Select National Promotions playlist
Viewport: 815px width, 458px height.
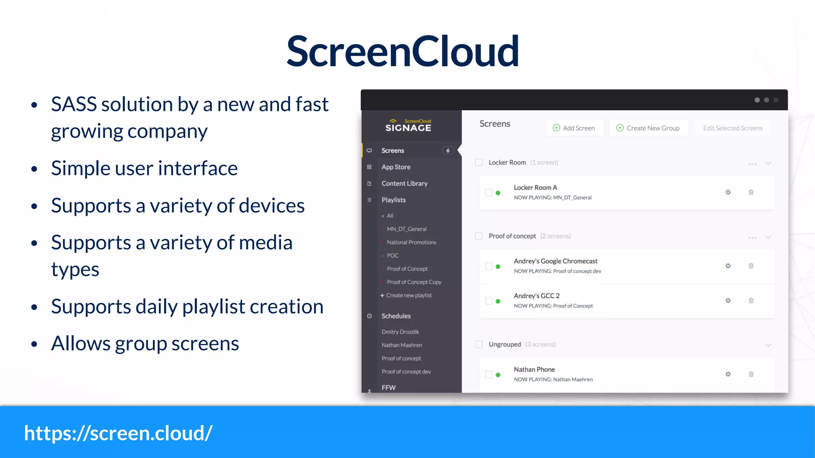tap(411, 242)
